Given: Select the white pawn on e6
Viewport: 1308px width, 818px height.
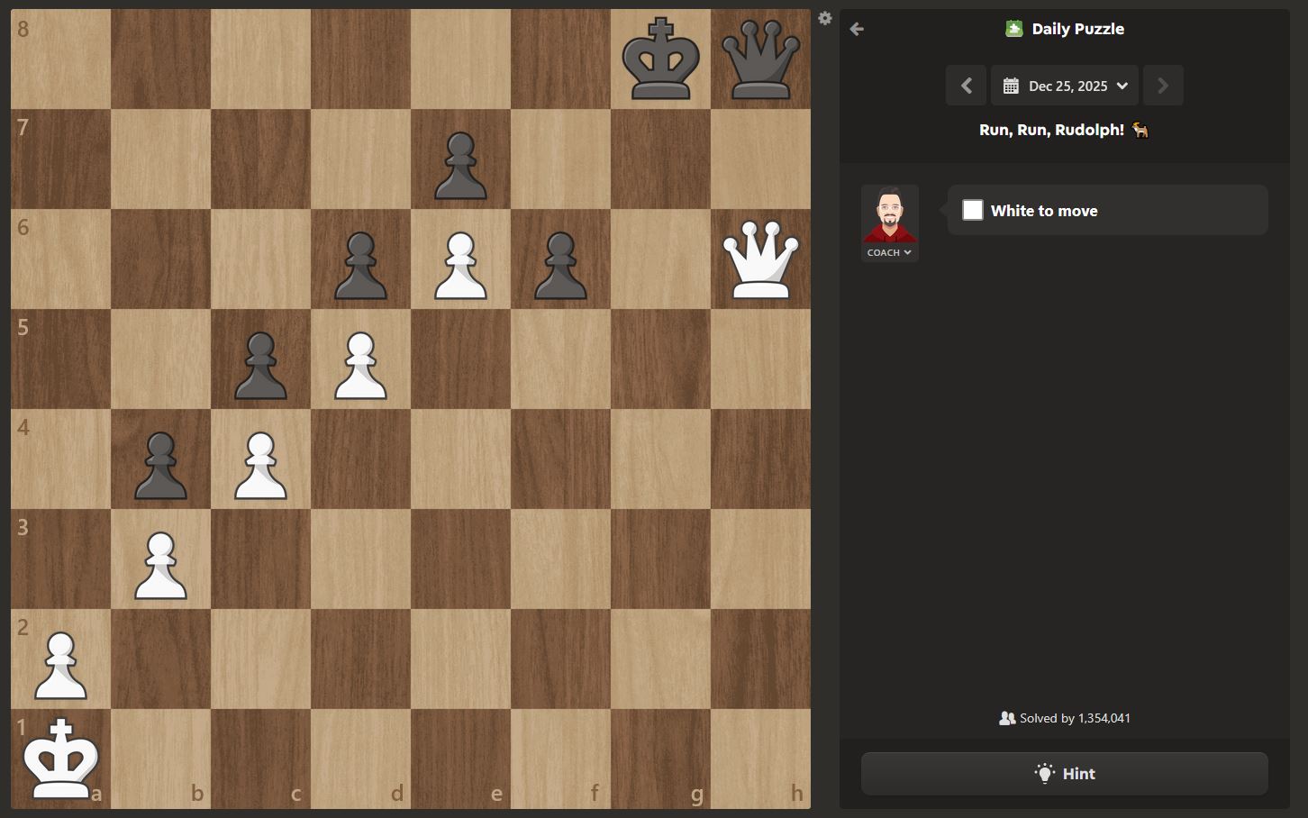Looking at the screenshot, I should [460, 265].
